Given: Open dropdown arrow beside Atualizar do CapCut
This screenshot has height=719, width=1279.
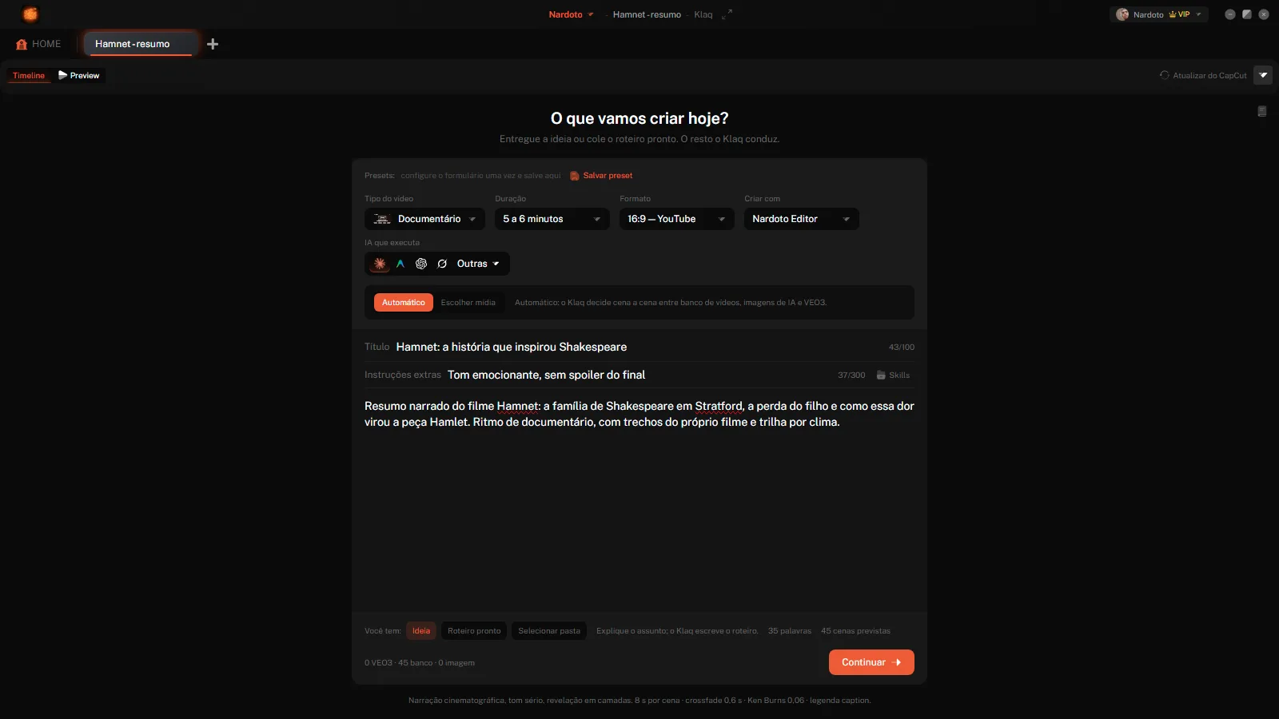Looking at the screenshot, I should coord(1263,75).
